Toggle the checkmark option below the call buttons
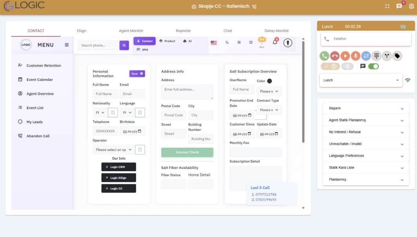417x237 pixels. [326, 66]
